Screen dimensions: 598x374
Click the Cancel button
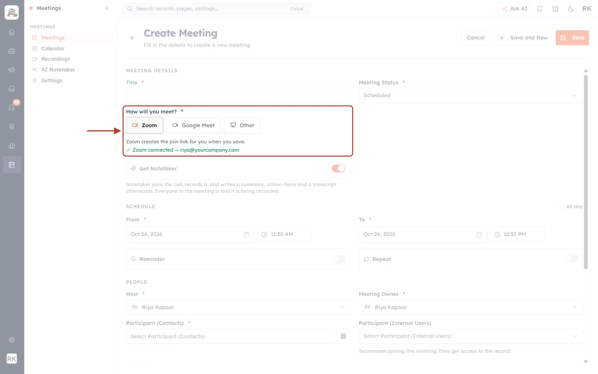point(475,38)
